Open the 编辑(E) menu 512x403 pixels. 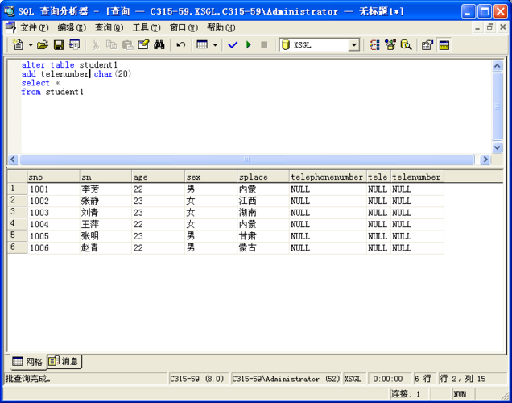(x=72, y=27)
